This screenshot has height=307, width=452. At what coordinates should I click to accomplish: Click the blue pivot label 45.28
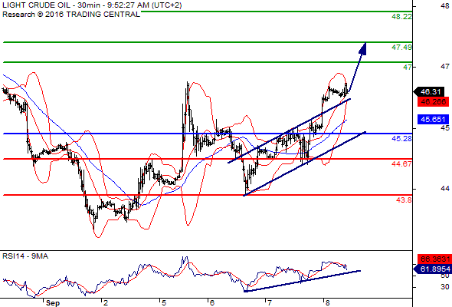[x=401, y=139]
